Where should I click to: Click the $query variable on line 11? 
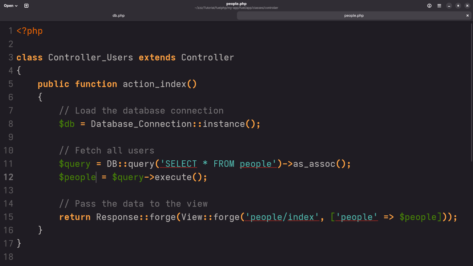pyautogui.click(x=75, y=164)
